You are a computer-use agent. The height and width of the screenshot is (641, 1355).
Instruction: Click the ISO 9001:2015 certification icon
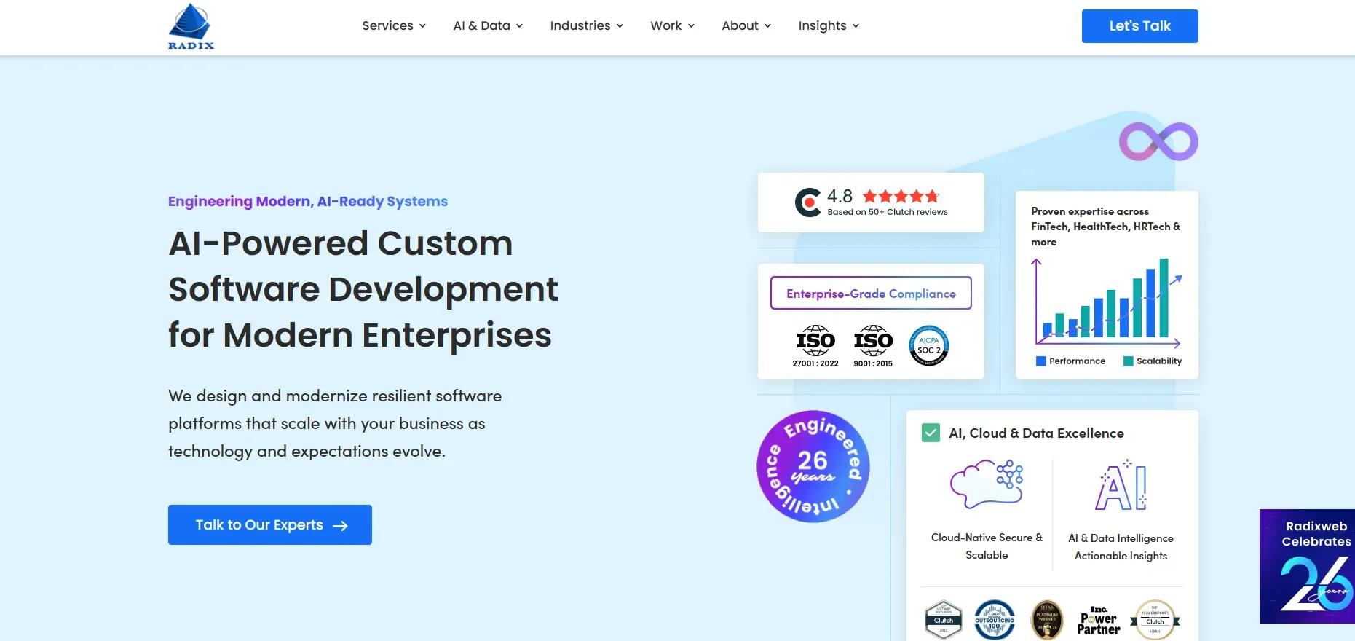point(873,346)
